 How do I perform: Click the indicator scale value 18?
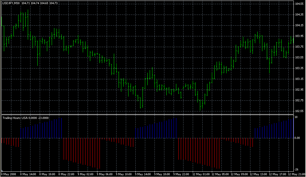[296, 117]
